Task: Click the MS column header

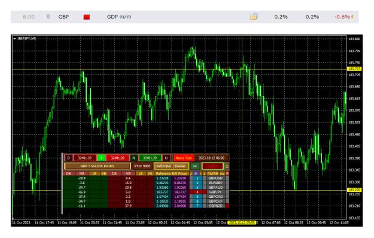Action: [x=128, y=173]
